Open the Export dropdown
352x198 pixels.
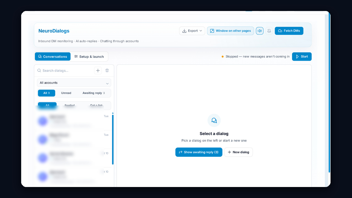tap(192, 31)
